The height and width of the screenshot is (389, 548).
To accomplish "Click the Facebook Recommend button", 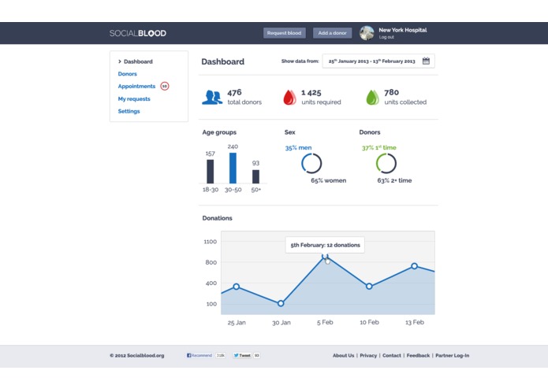I will pos(199,355).
